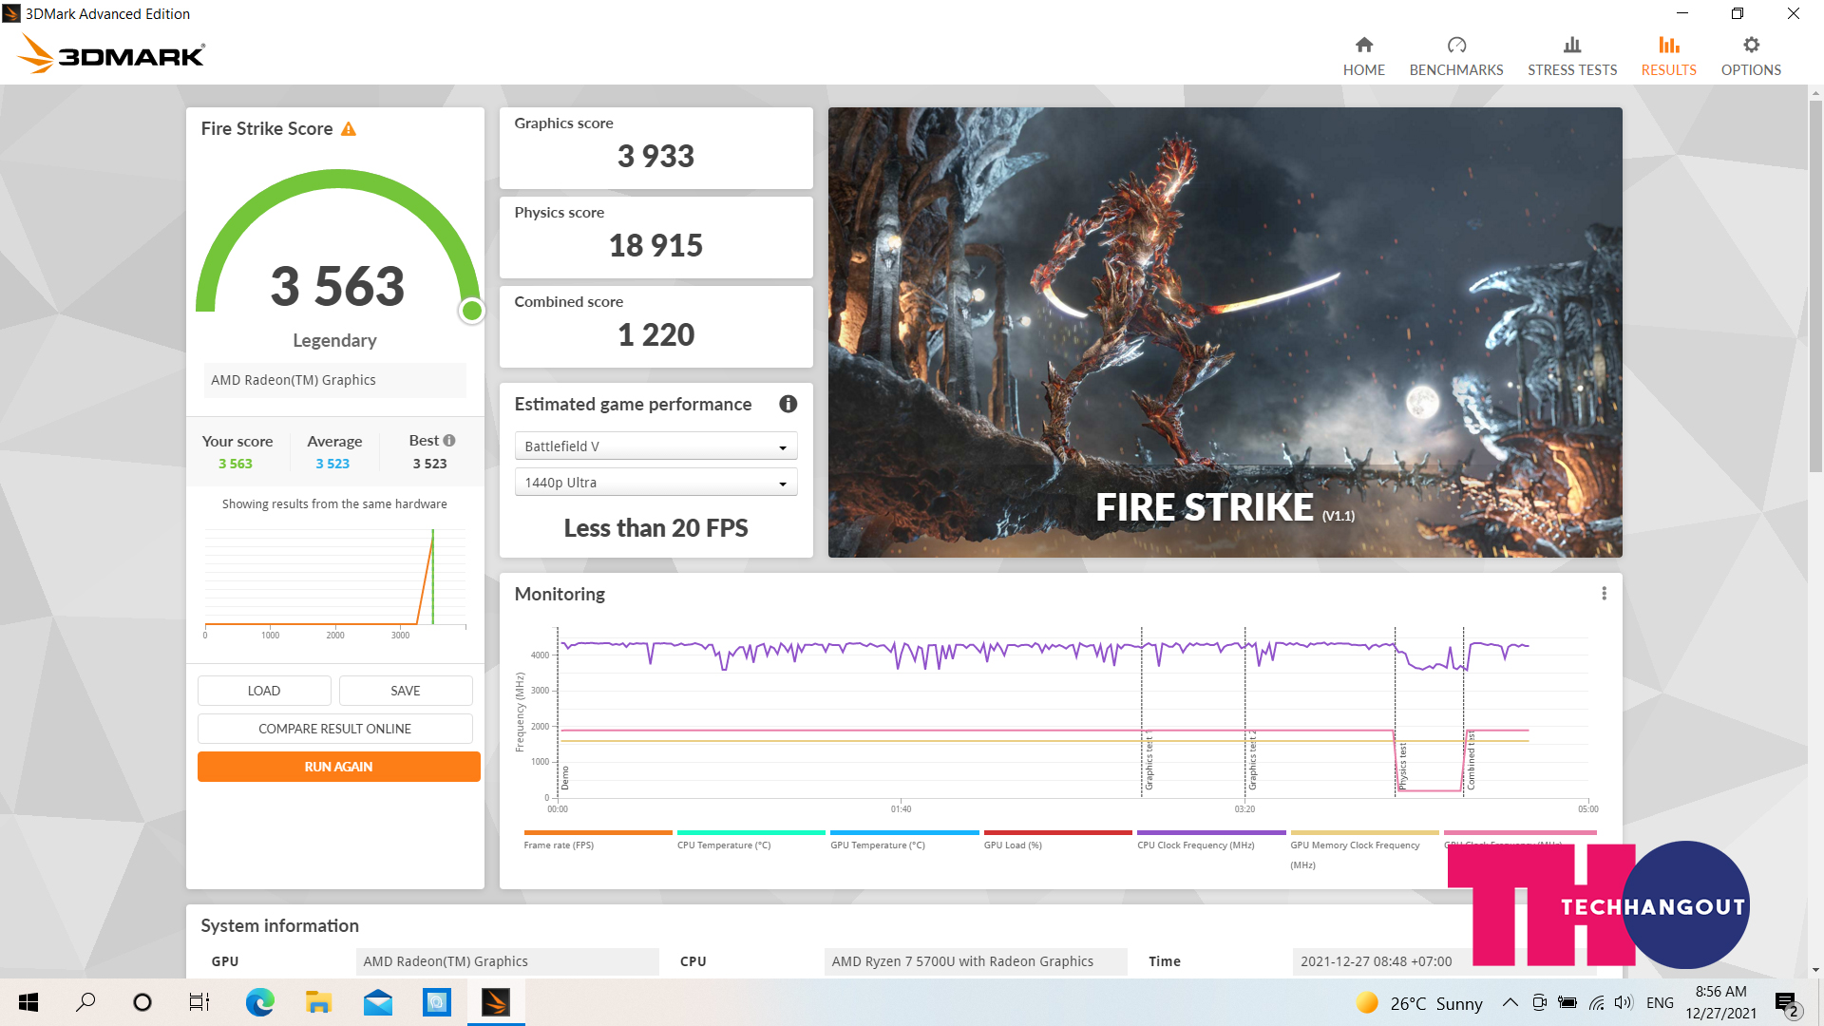
Task: Switch to the HOME tab
Action: coord(1363,57)
